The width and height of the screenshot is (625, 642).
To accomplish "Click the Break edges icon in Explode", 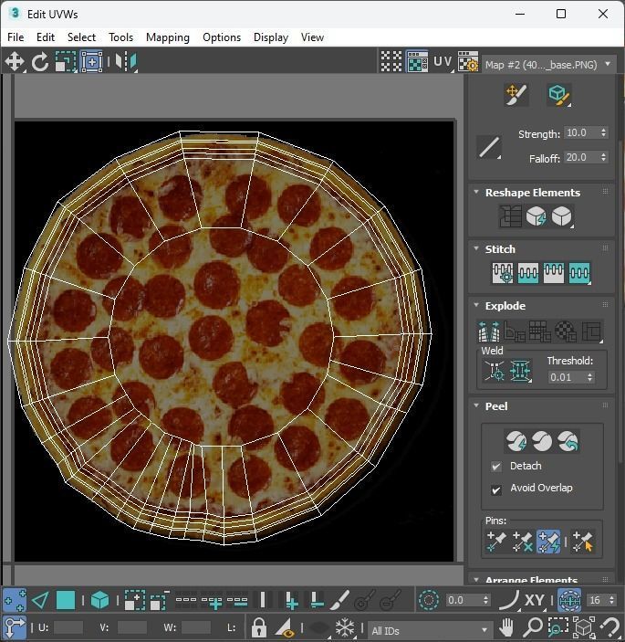I will [489, 332].
